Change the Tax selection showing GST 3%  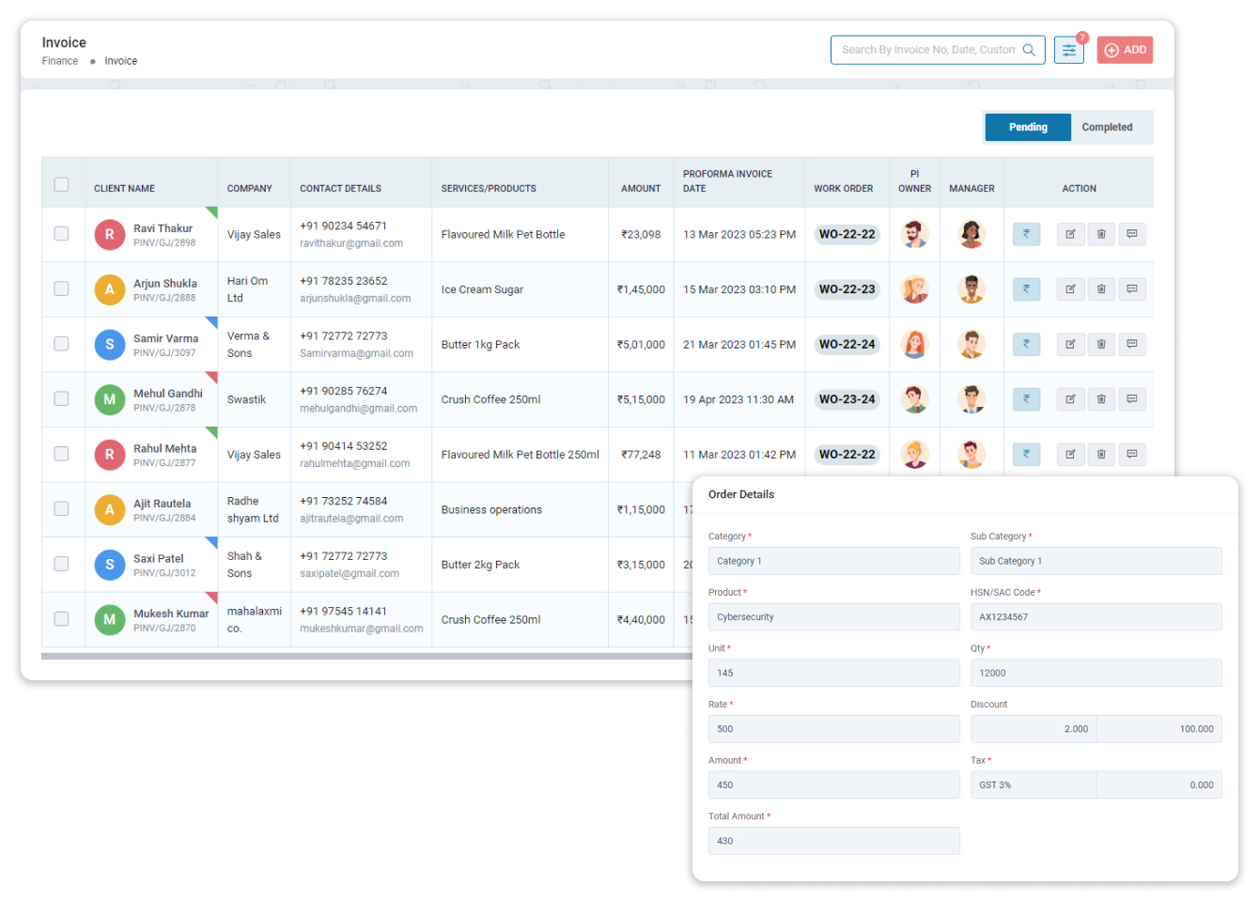coord(1033,785)
